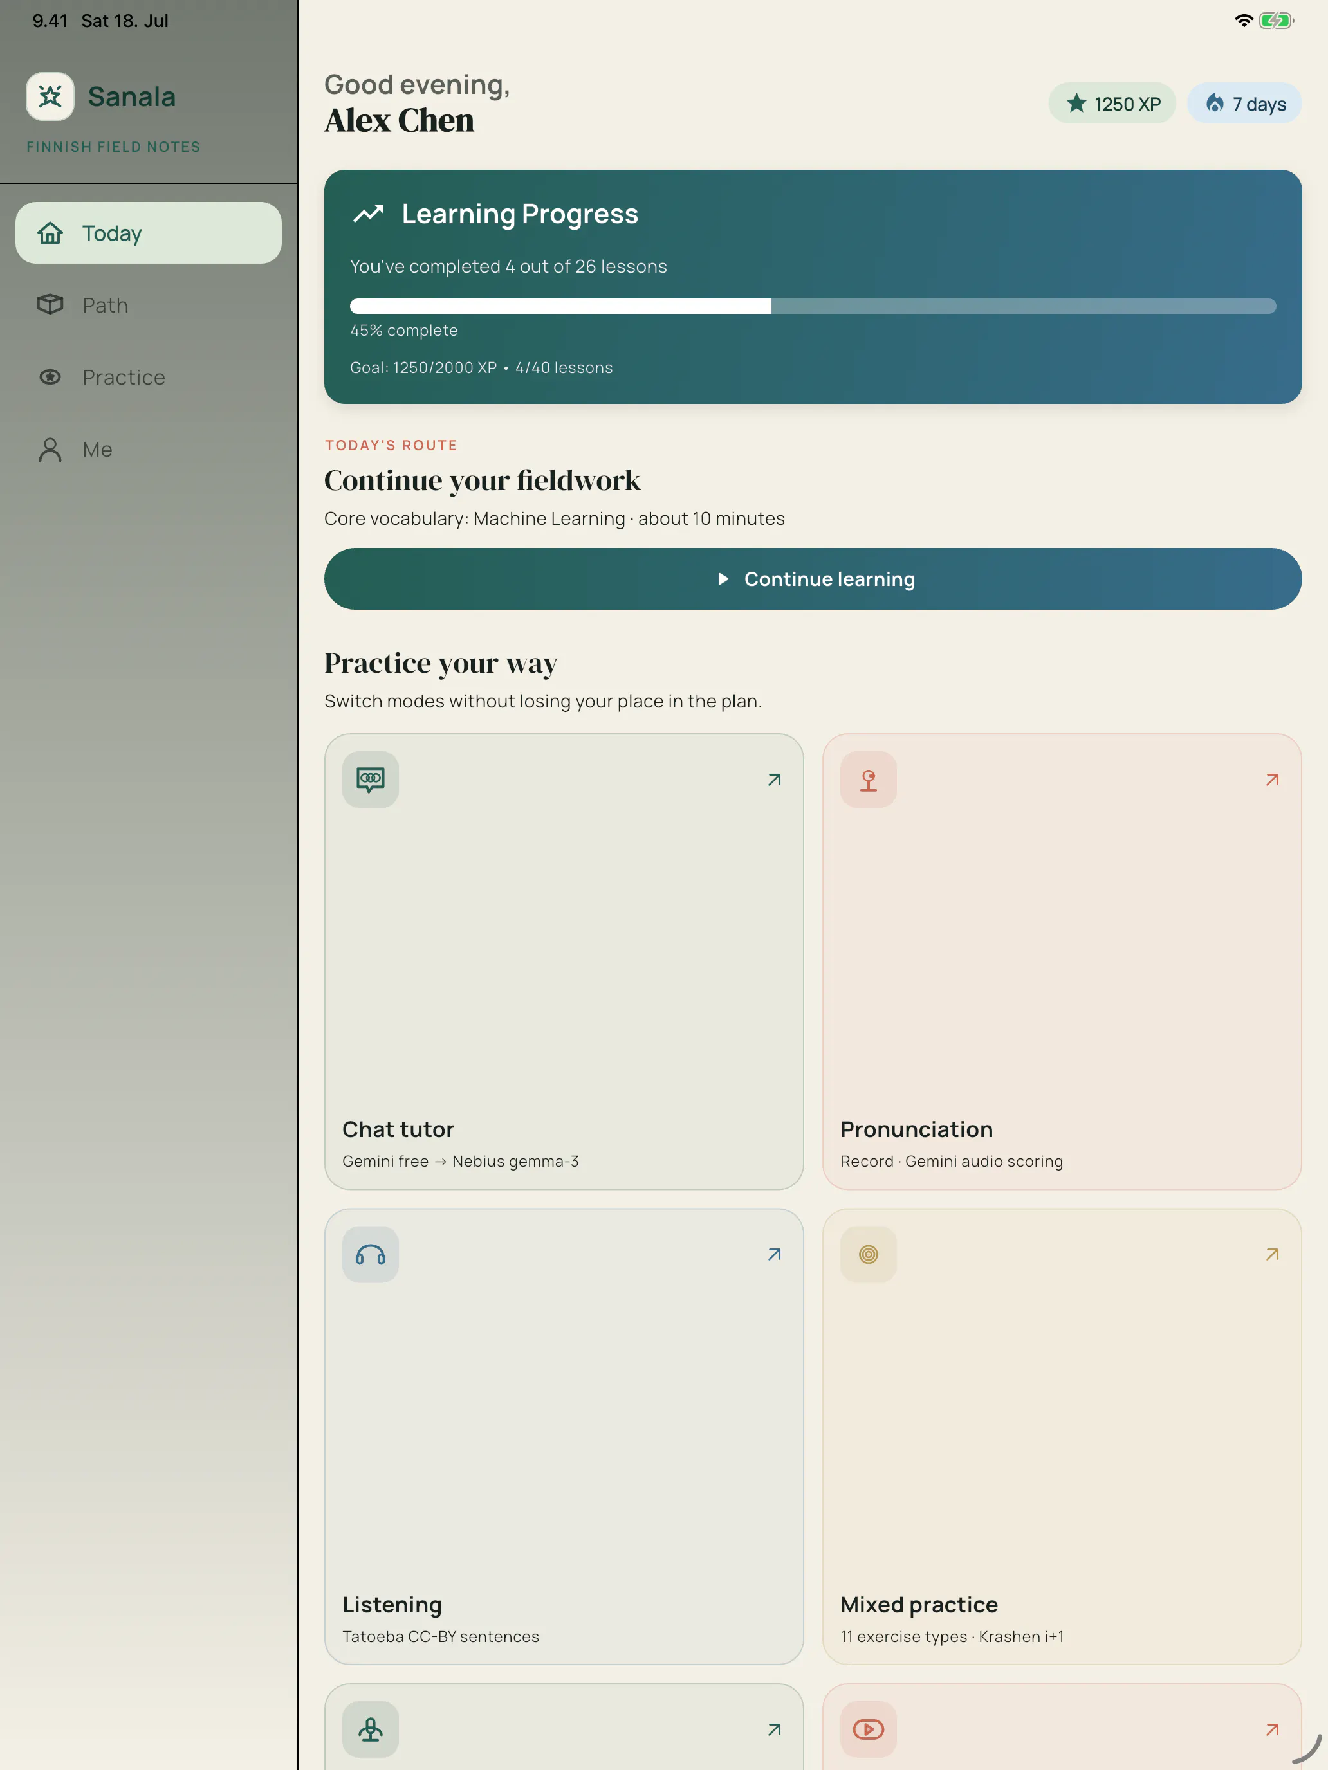Tap the status bar time 9.41
Image resolution: width=1328 pixels, height=1770 pixels.
point(50,21)
